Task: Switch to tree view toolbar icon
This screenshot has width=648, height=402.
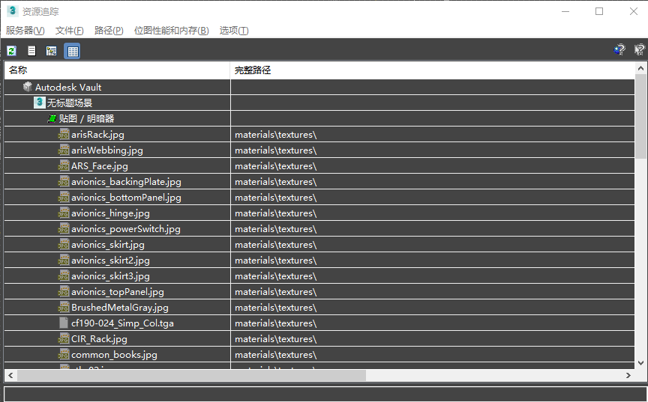Action: (x=51, y=51)
